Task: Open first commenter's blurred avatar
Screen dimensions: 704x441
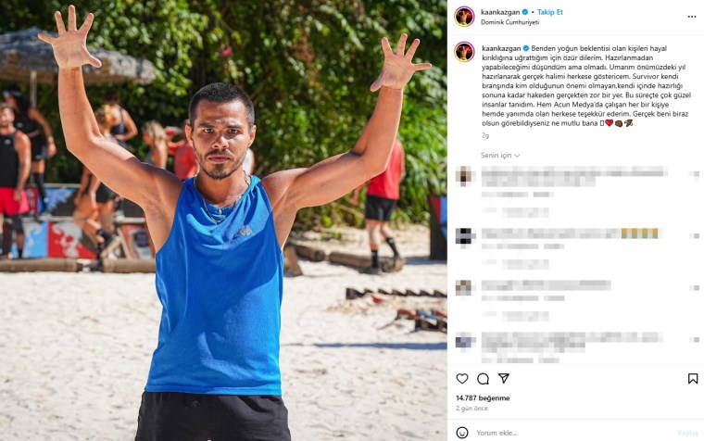Action: coord(464,176)
